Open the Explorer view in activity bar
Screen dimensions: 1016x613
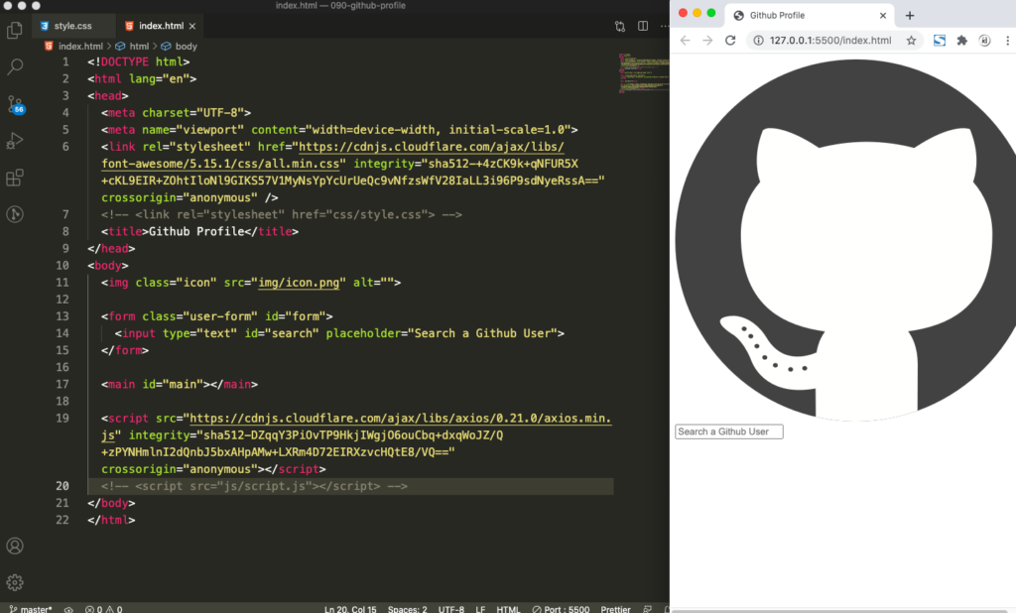(x=14, y=30)
